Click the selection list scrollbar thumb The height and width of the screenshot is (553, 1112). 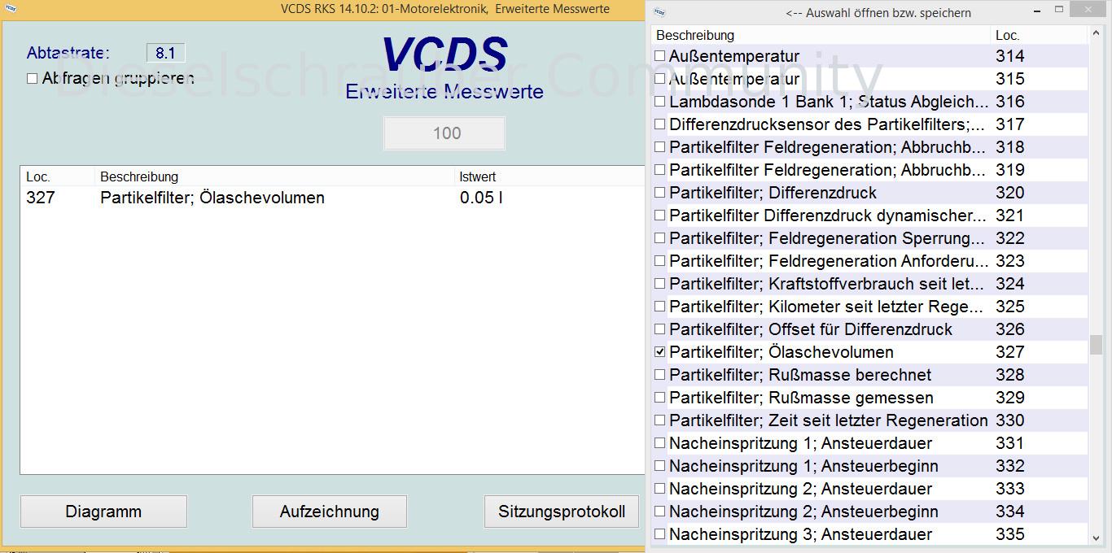point(1096,345)
